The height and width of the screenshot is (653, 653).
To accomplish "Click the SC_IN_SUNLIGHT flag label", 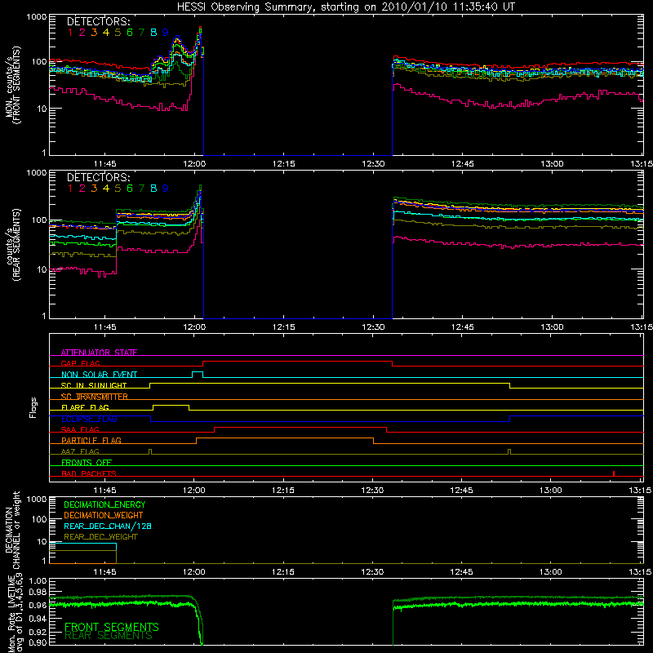I will coord(94,385).
